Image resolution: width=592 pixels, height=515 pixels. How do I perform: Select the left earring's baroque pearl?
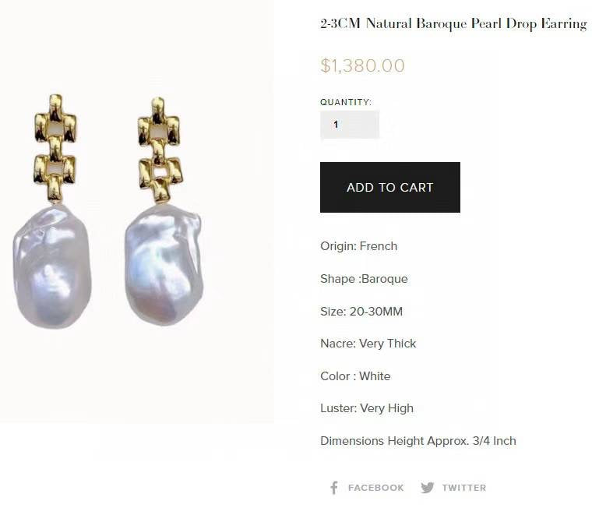52,265
